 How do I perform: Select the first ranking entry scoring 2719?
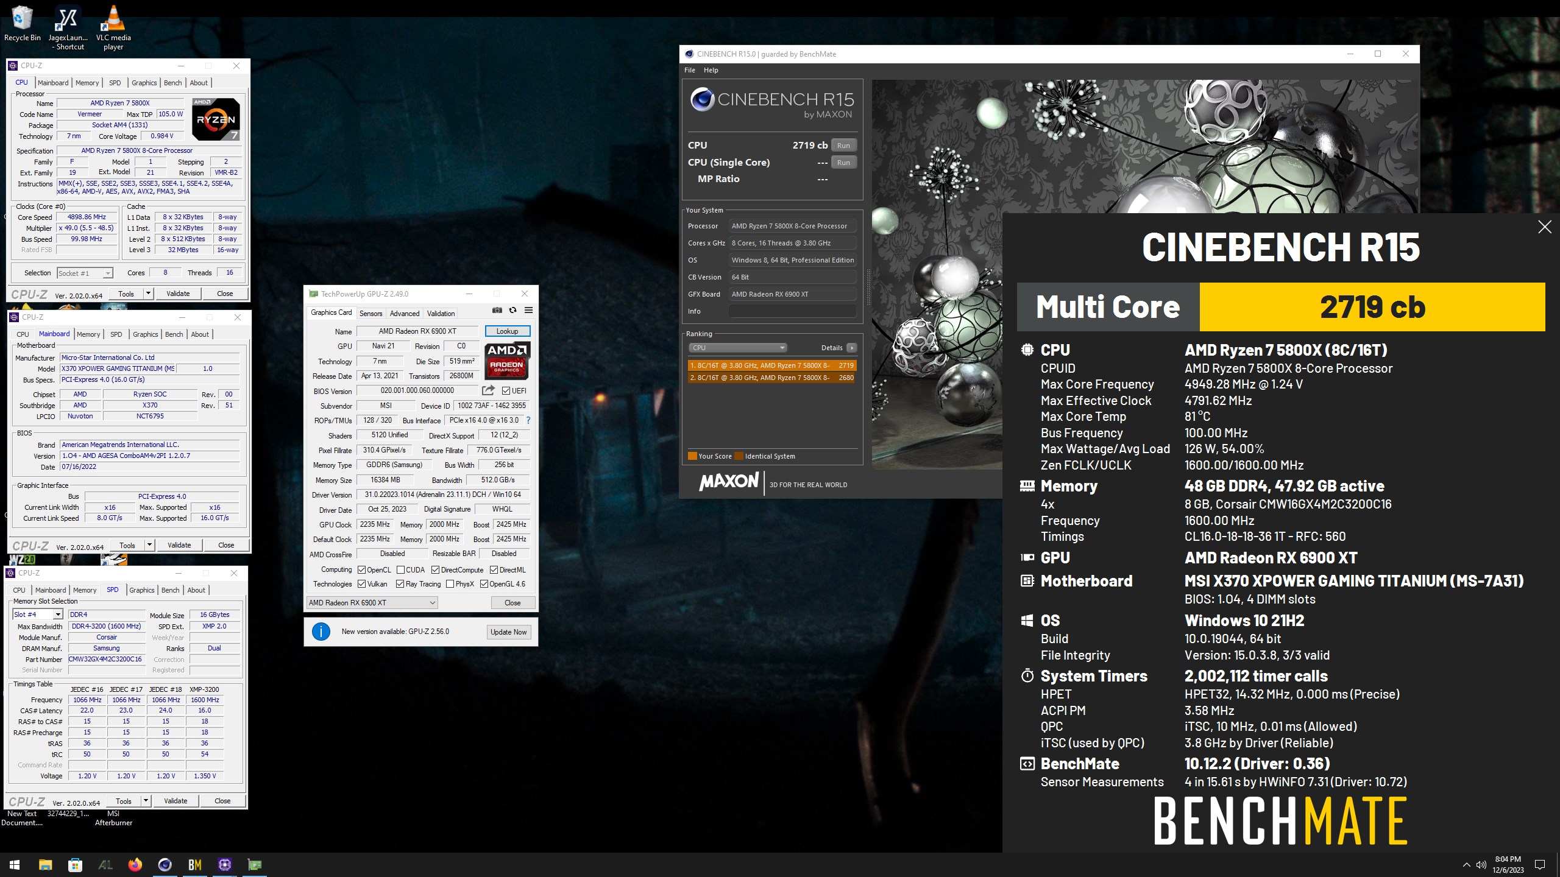pyautogui.click(x=771, y=365)
